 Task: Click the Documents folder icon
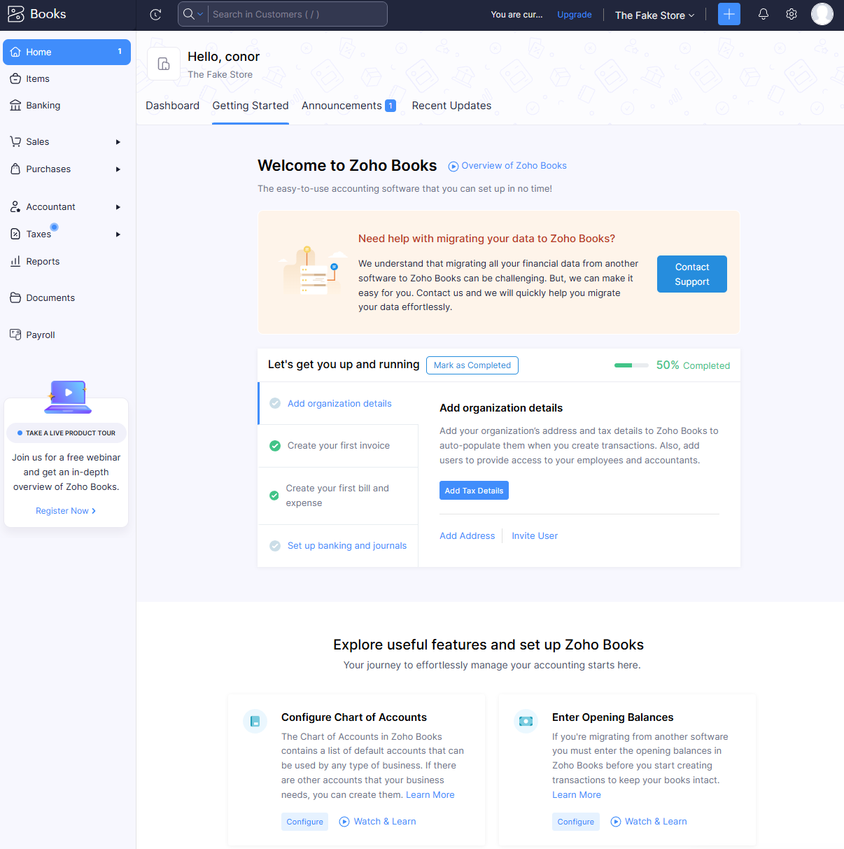pyautogui.click(x=15, y=297)
